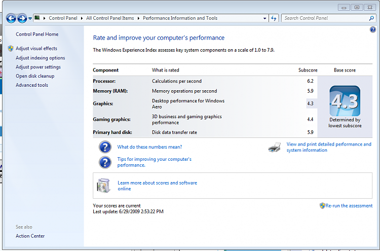Click the Control Panel icon in address bar
The width and height of the screenshot is (380, 251).
pyautogui.click(x=37, y=18)
